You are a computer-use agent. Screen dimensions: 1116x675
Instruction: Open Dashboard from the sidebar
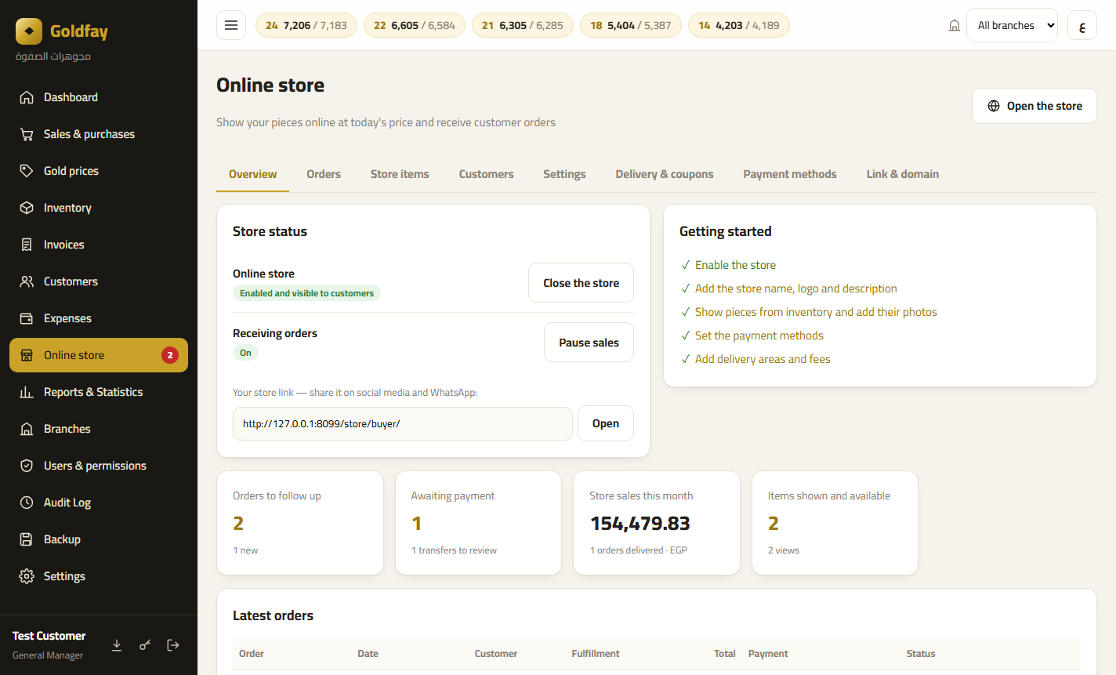99,97
